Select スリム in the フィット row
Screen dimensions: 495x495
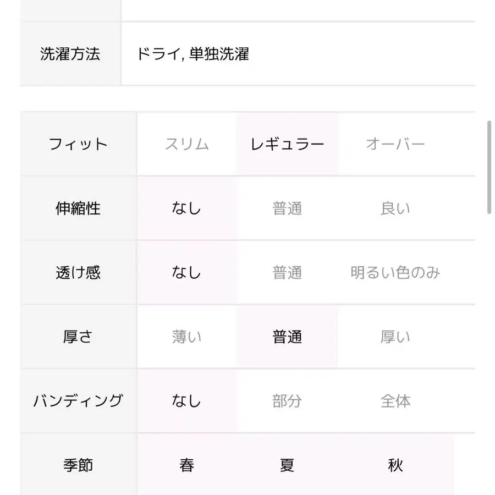(x=188, y=144)
